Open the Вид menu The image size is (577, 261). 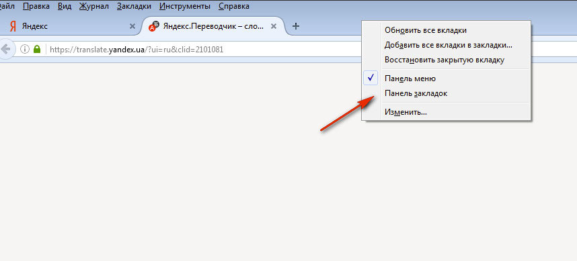pos(65,6)
